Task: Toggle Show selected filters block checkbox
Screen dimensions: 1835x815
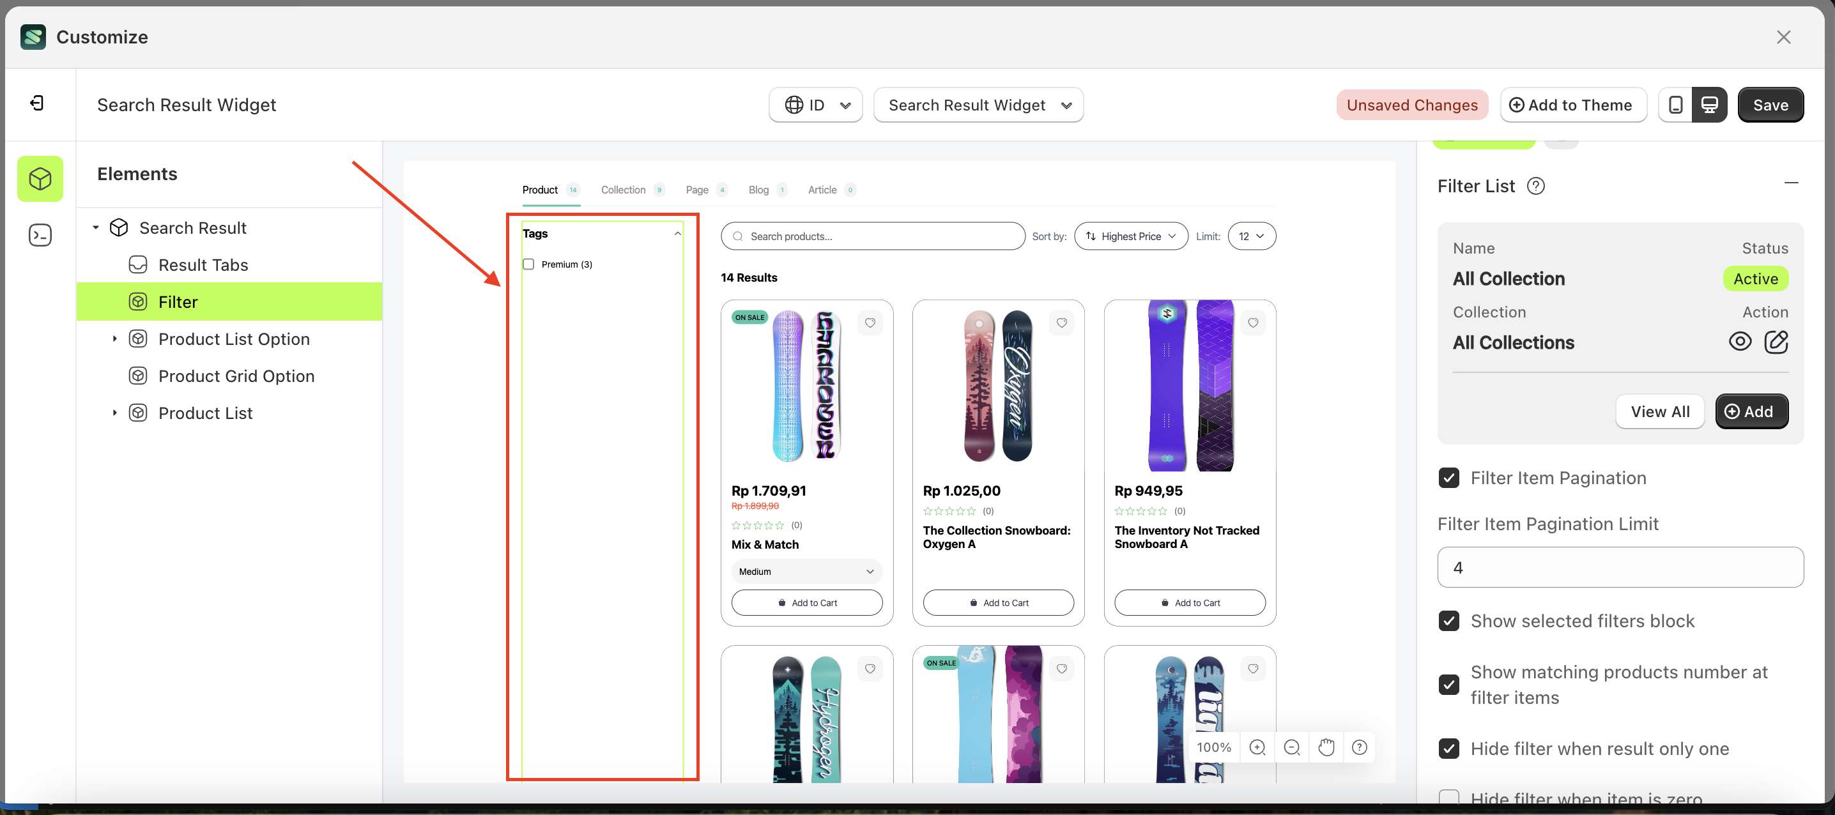Action: 1449,621
